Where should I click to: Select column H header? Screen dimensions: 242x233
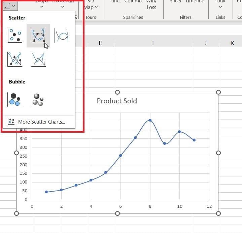(101, 43)
